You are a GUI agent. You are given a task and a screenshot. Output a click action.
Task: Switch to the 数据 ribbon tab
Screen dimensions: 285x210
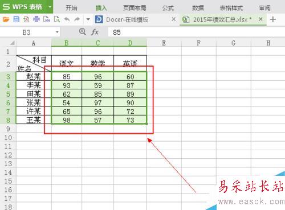(x=198, y=8)
